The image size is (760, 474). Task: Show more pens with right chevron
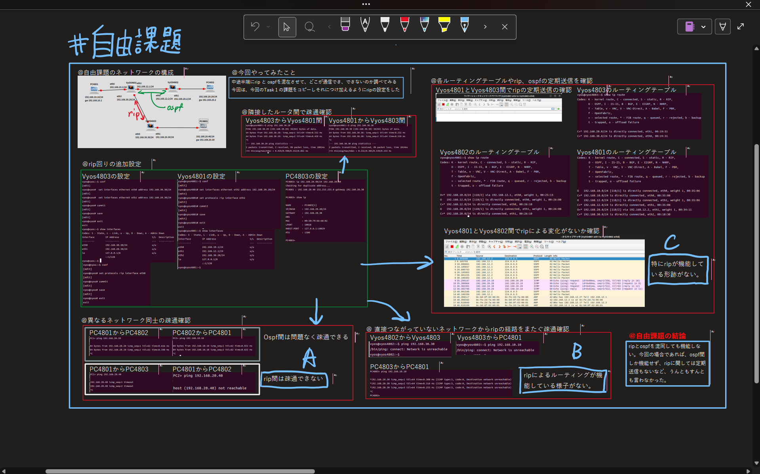(485, 27)
